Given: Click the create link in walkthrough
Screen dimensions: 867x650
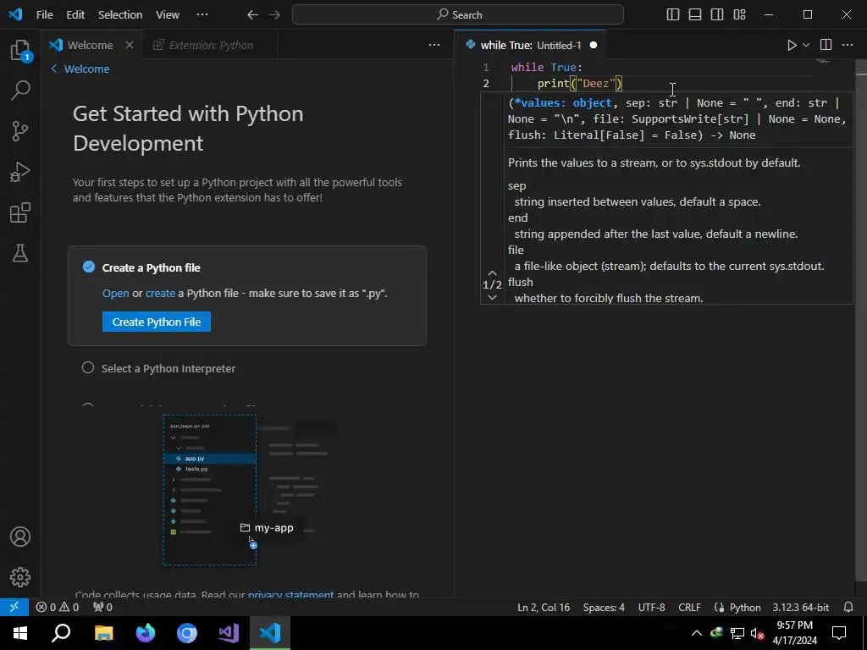Looking at the screenshot, I should tap(160, 294).
